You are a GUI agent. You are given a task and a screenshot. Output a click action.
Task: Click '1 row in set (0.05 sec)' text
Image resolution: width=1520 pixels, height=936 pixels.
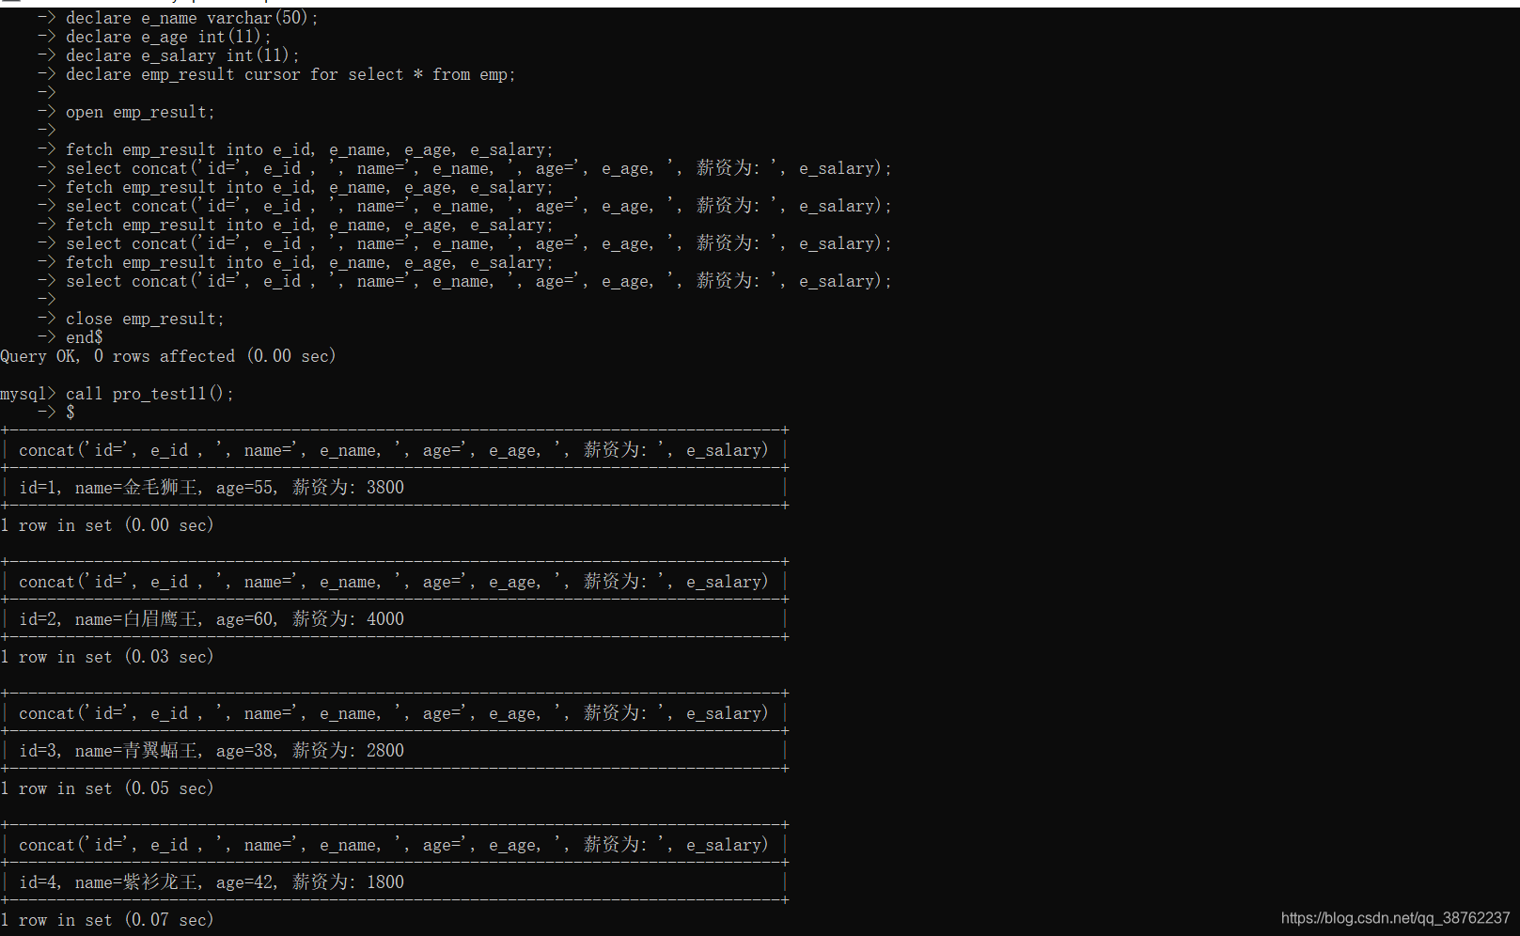pyautogui.click(x=107, y=788)
